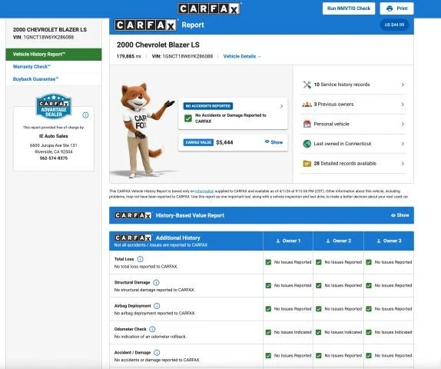
Task: Click the previous owners people icon
Action: pos(307,105)
